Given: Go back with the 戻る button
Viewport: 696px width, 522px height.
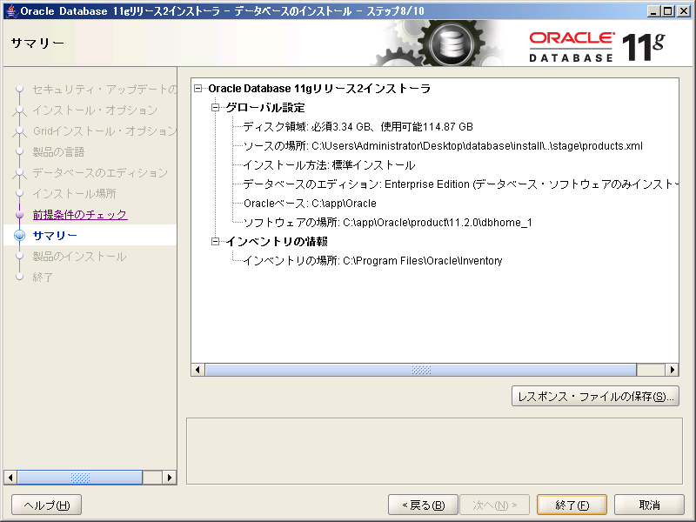Looking at the screenshot, I should click(x=423, y=505).
